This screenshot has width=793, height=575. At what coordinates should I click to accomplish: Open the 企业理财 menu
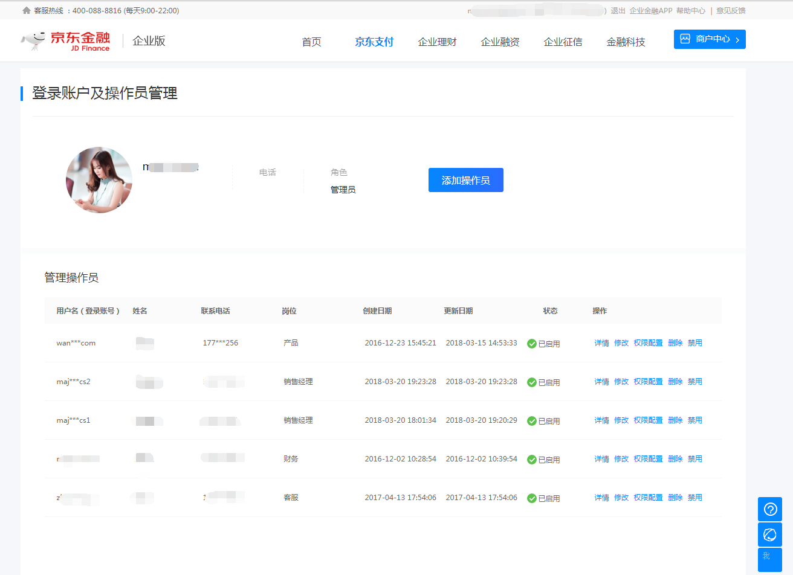click(437, 42)
